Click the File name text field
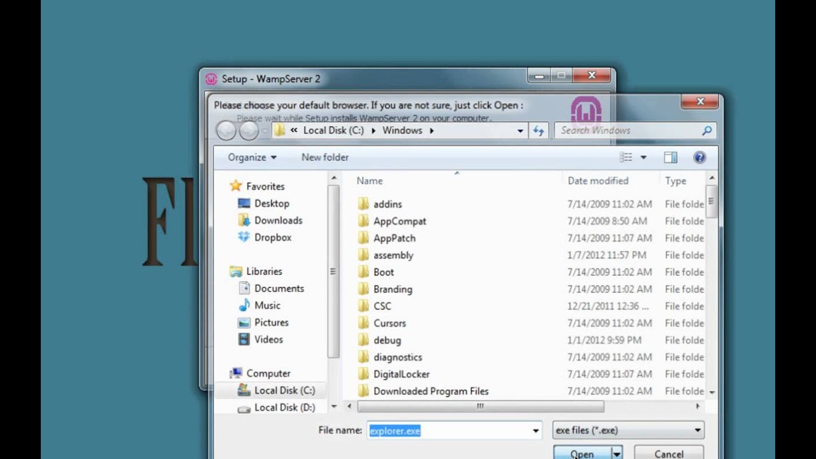This screenshot has width=816, height=459. (x=448, y=431)
